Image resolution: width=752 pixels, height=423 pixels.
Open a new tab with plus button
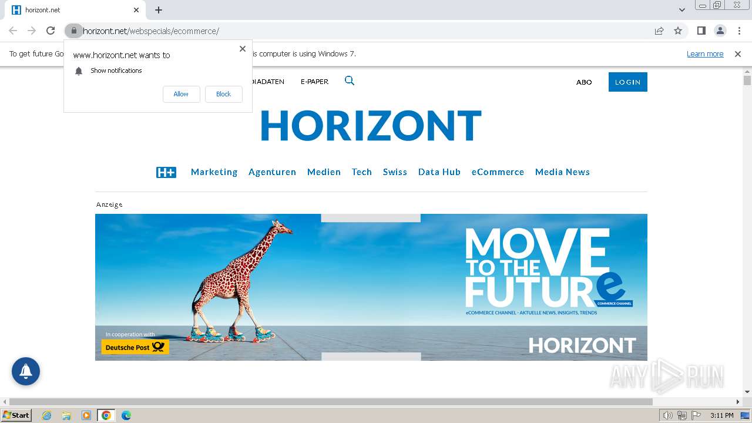(x=159, y=10)
